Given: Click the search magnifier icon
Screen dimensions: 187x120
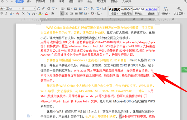Looking at the screenshot, I should pos(185,2).
